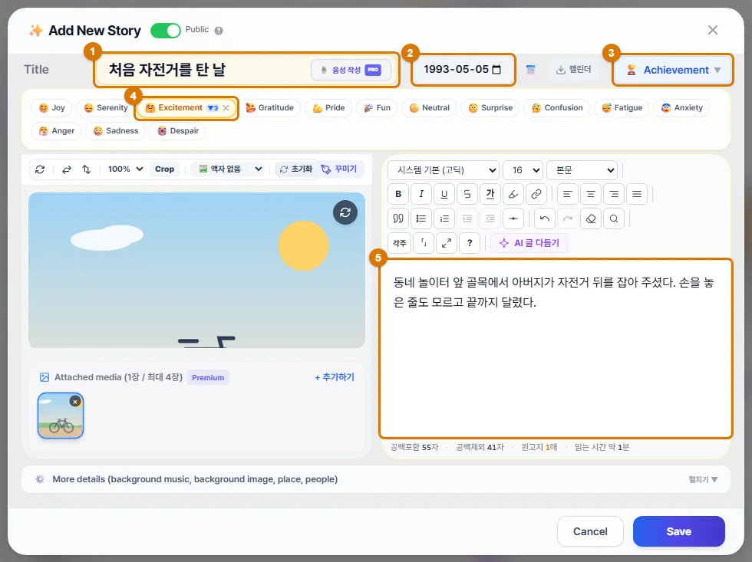Click the Crop button

(x=164, y=169)
